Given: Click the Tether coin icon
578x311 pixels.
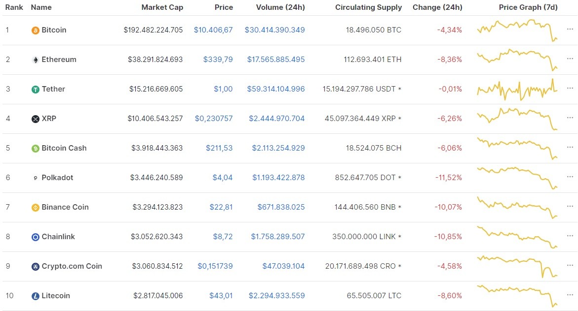Looking at the screenshot, I should point(35,89).
